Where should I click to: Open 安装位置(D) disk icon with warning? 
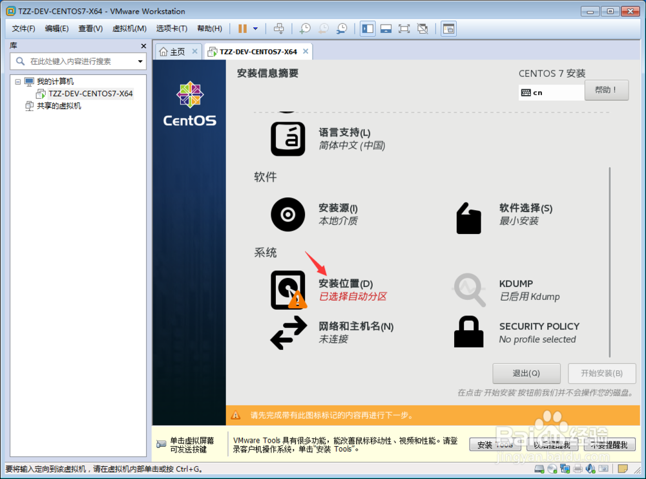pyautogui.click(x=288, y=290)
